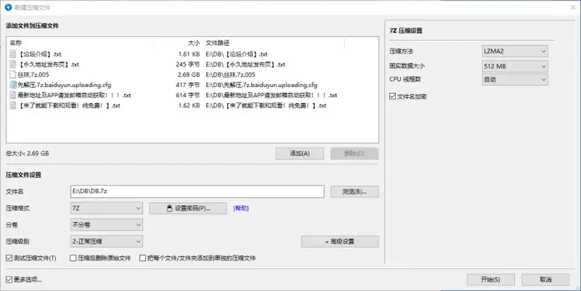Open CPU 线程数 dropdown showing 自动
This screenshot has width=581, height=291.
point(514,79)
